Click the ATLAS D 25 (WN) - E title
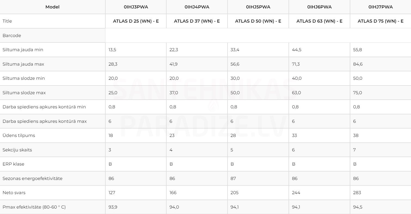The image size is (411, 214). pos(136,21)
